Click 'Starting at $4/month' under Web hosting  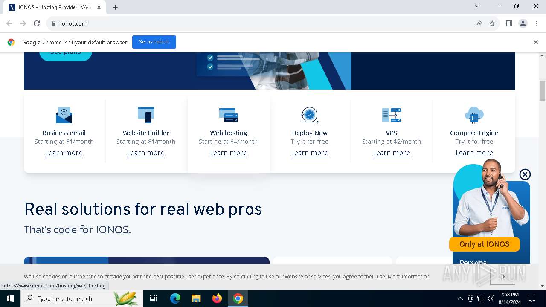[x=228, y=142]
